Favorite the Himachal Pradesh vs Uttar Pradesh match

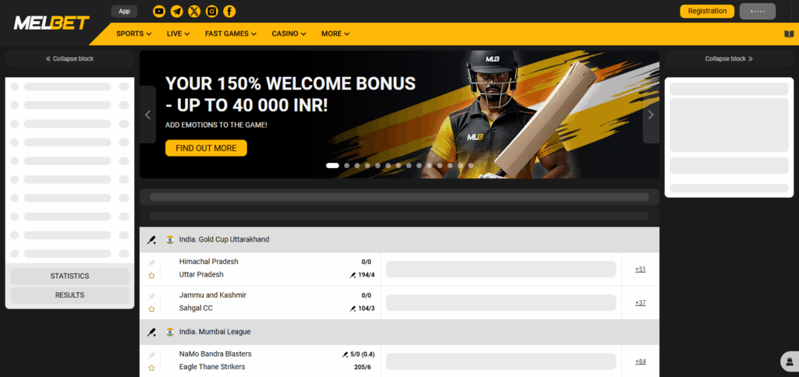pyautogui.click(x=151, y=275)
